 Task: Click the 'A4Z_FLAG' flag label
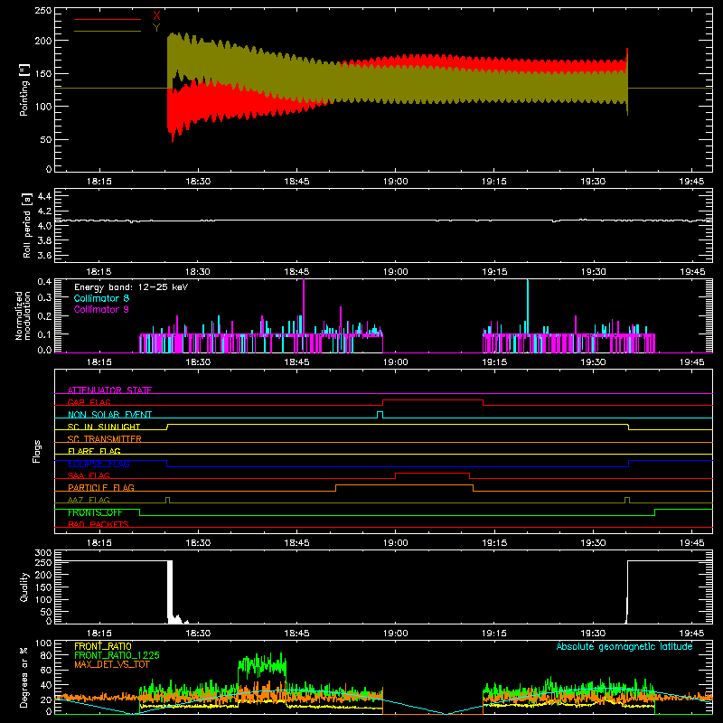pyautogui.click(x=89, y=500)
